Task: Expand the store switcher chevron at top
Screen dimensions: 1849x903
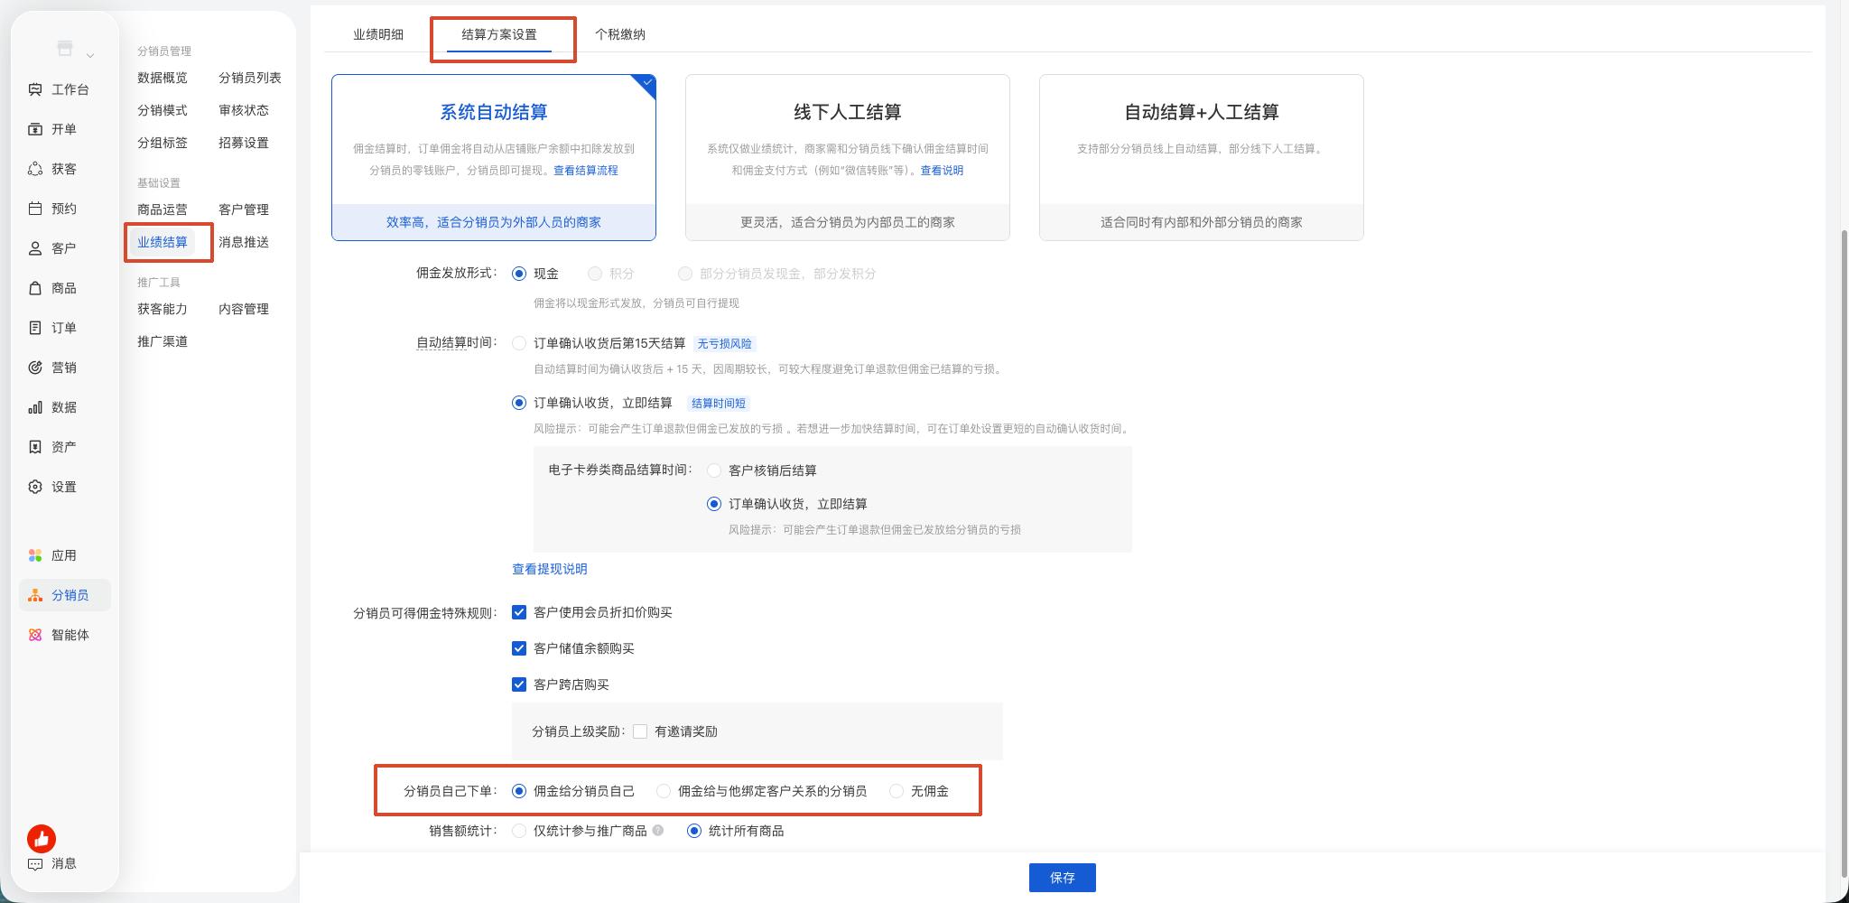Action: (x=90, y=56)
